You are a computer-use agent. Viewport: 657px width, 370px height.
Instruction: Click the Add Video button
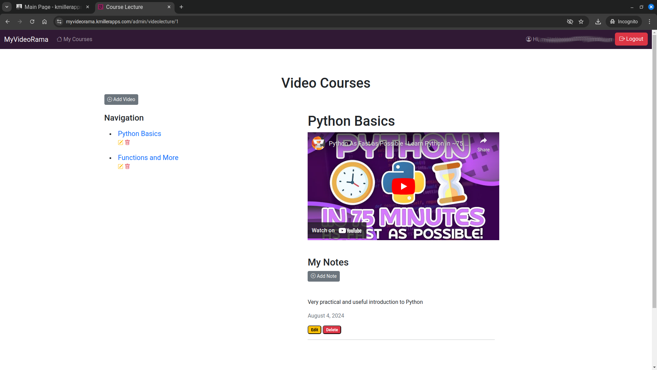click(121, 99)
